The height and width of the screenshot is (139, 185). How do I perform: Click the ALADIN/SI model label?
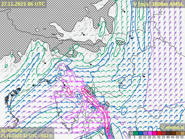[11, 131]
